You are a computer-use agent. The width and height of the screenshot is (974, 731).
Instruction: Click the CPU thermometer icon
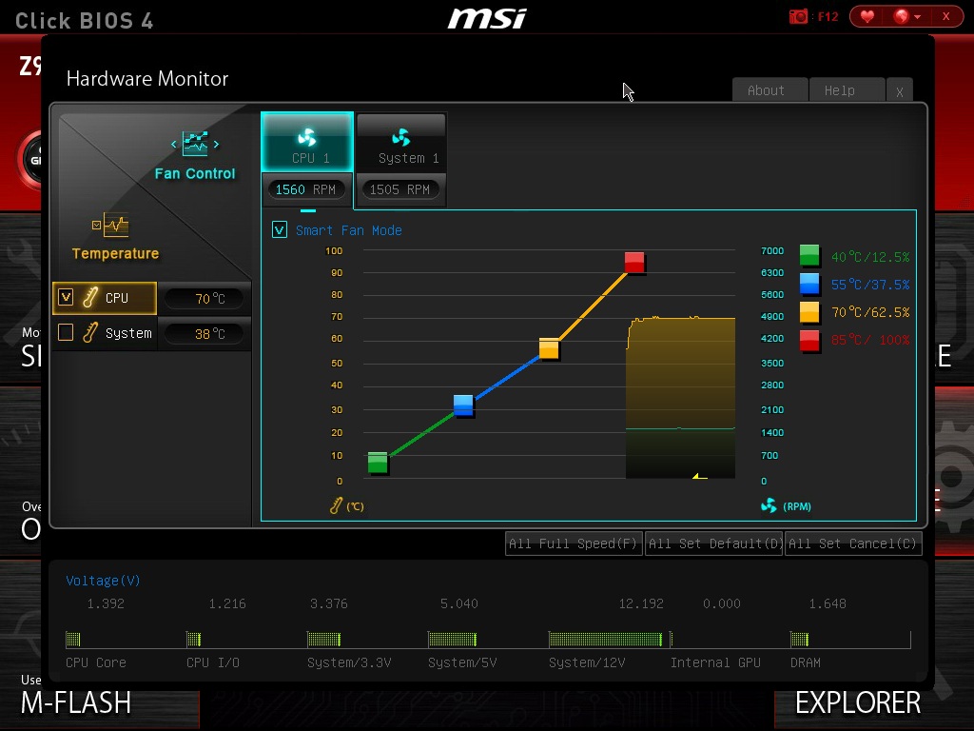click(x=90, y=297)
